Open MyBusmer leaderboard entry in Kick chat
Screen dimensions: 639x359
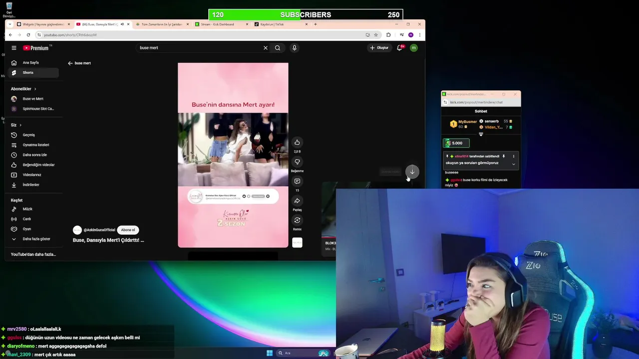pos(463,124)
